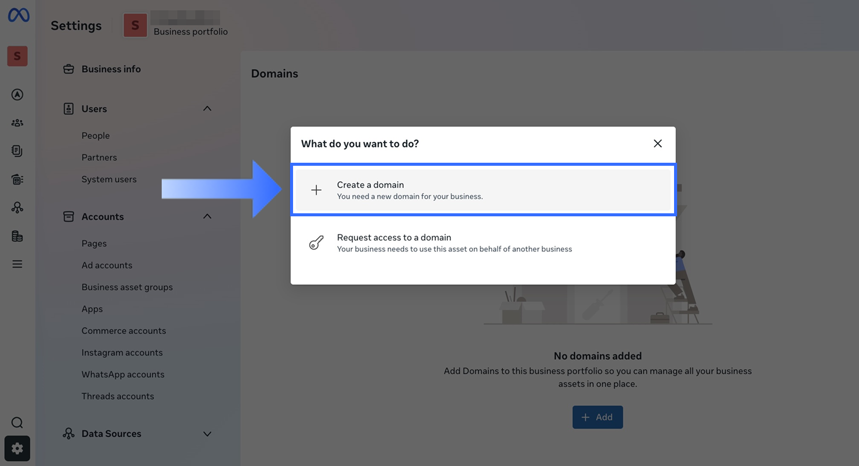Open the hamburger all tools menu icon
Screen dimensions: 859x466
coord(17,264)
